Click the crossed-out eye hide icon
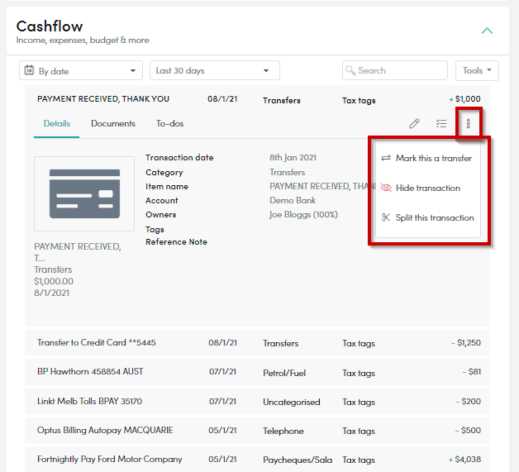 [x=386, y=188]
